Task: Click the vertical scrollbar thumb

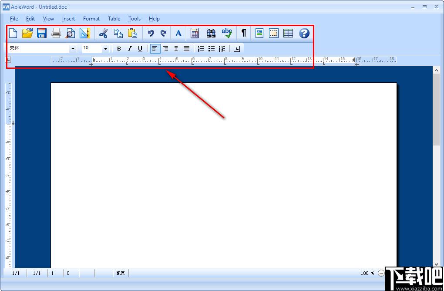Action: pos(436,111)
